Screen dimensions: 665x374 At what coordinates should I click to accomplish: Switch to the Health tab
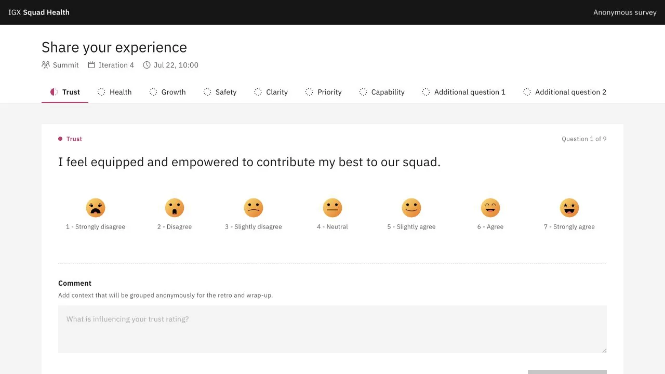(114, 92)
